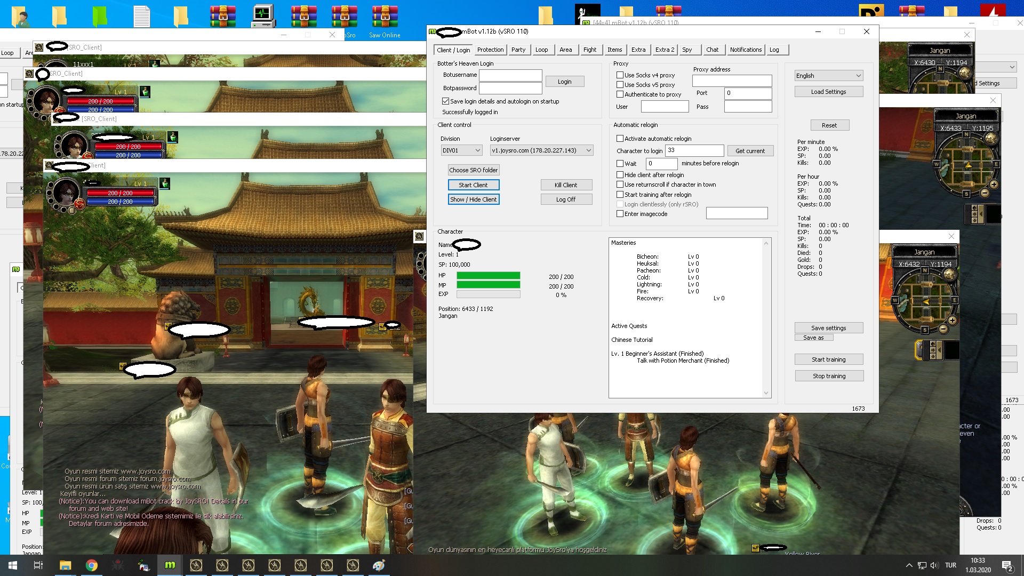This screenshot has height=576, width=1024.
Task: Open the text document desktop icon
Action: coord(141,16)
